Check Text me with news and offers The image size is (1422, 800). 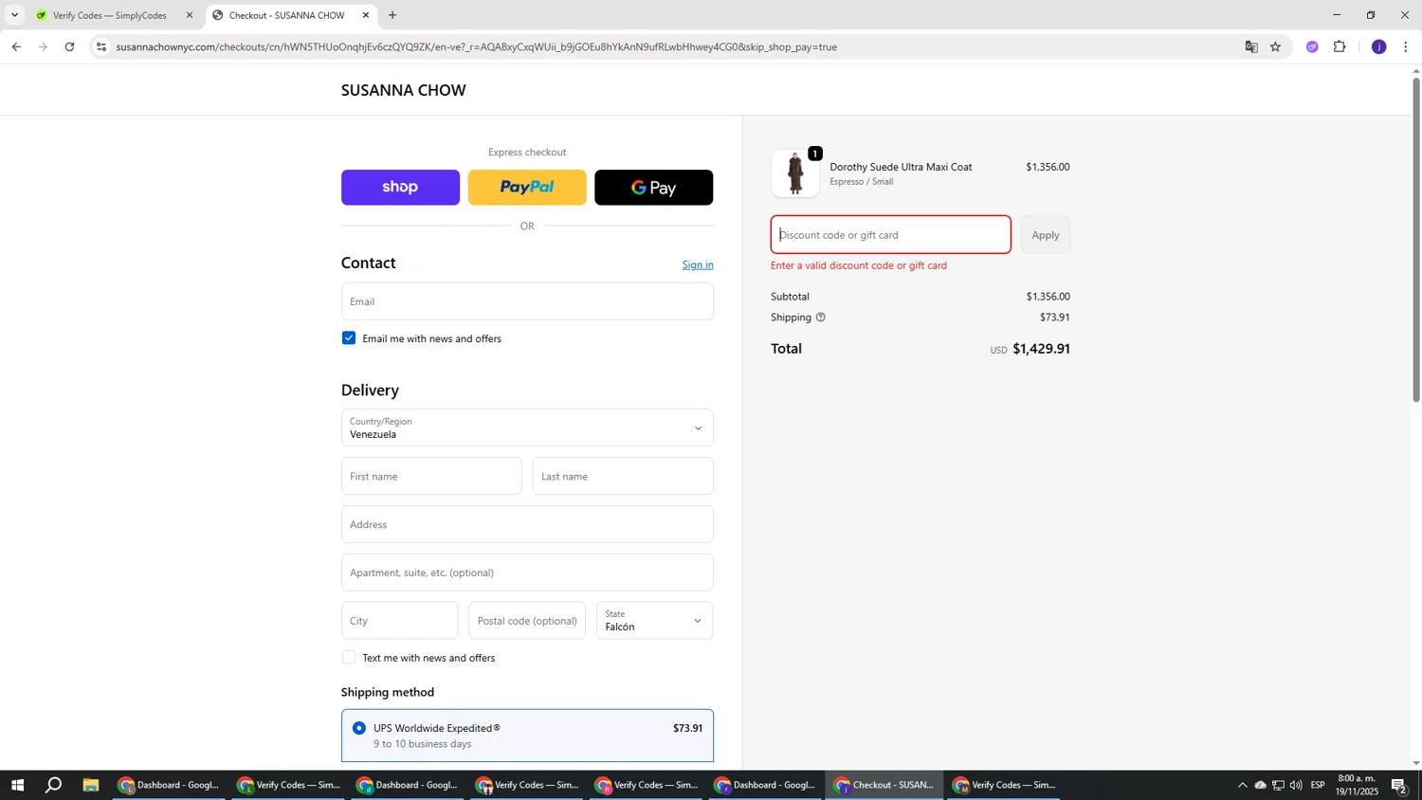click(349, 658)
